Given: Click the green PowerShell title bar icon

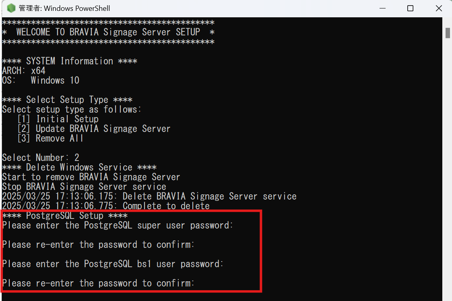Looking at the screenshot, I should 11,8.
